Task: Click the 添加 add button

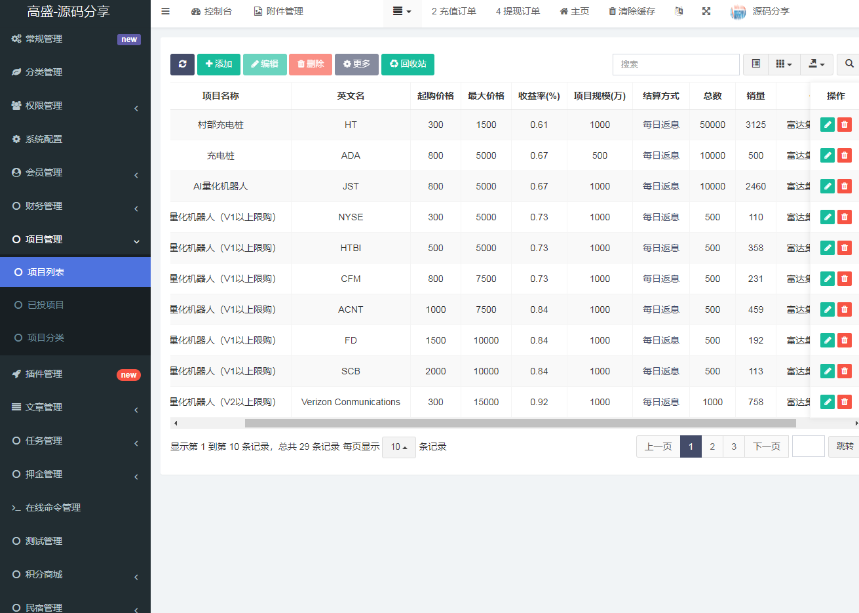Action: (x=219, y=64)
